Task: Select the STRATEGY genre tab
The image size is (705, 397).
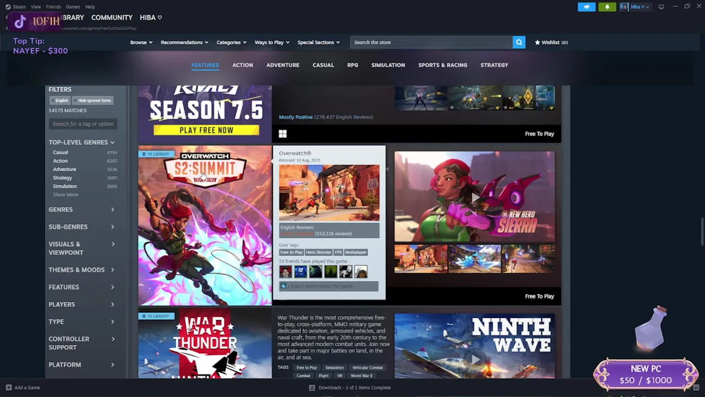Action: tap(494, 65)
